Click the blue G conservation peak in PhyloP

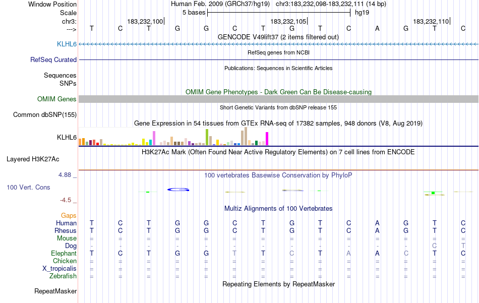click(178, 190)
